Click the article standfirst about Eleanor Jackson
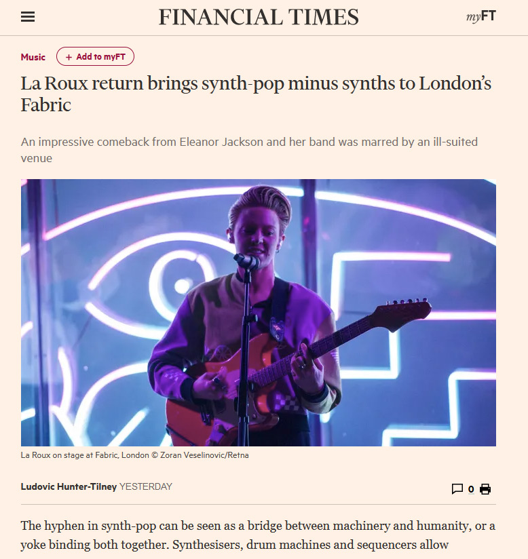Screen dimensions: 528x559 [249, 150]
